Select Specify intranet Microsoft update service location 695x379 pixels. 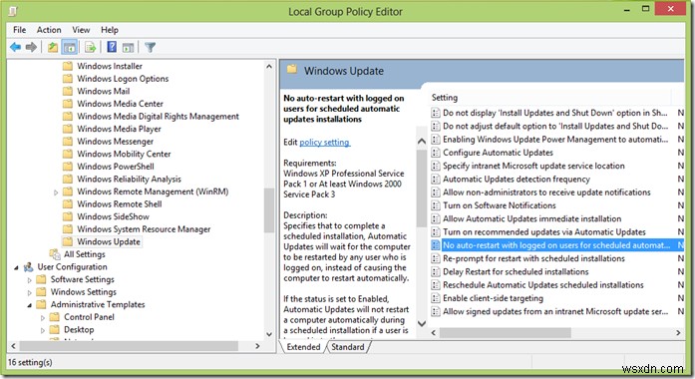[533, 166]
